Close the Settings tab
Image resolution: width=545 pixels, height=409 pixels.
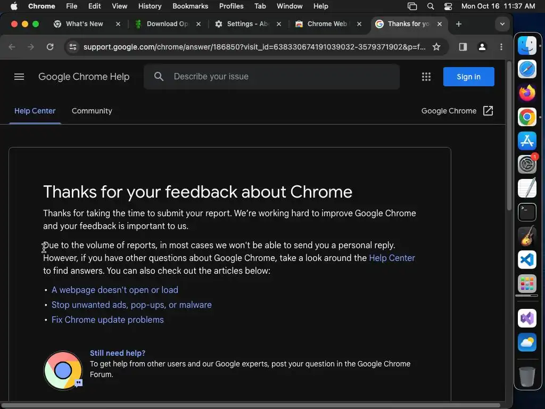click(x=279, y=24)
